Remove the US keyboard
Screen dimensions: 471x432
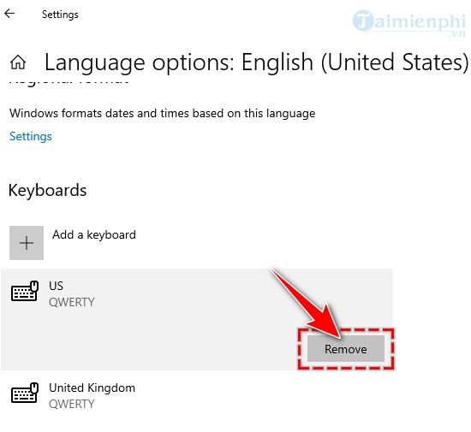tap(346, 349)
